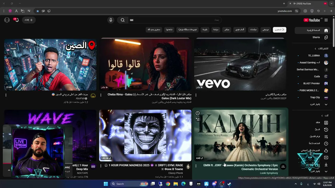Select the Video games filter chip

tap(239, 30)
